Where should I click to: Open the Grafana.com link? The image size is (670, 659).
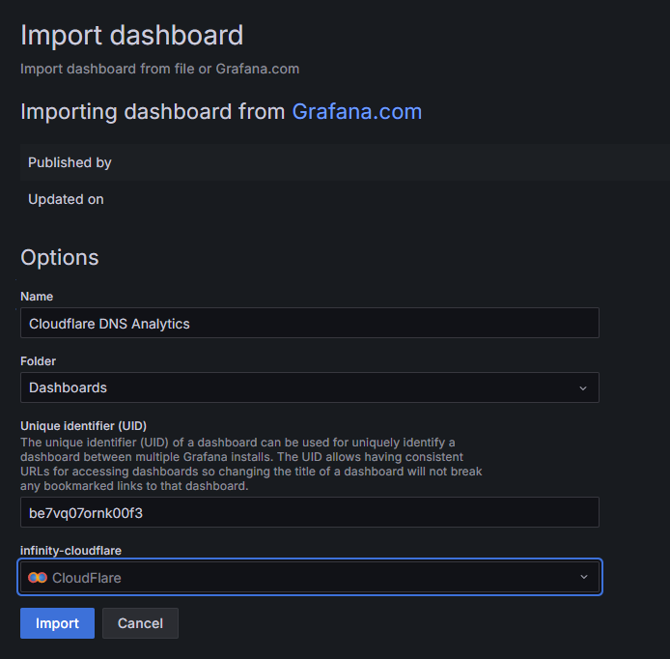click(357, 112)
